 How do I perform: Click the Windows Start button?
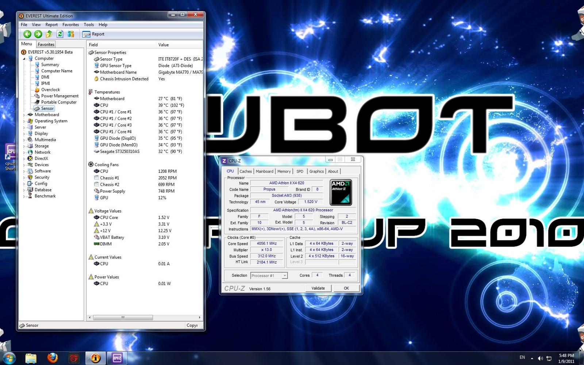9,358
